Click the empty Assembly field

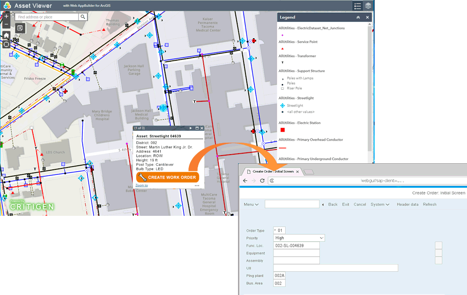tap(296, 260)
